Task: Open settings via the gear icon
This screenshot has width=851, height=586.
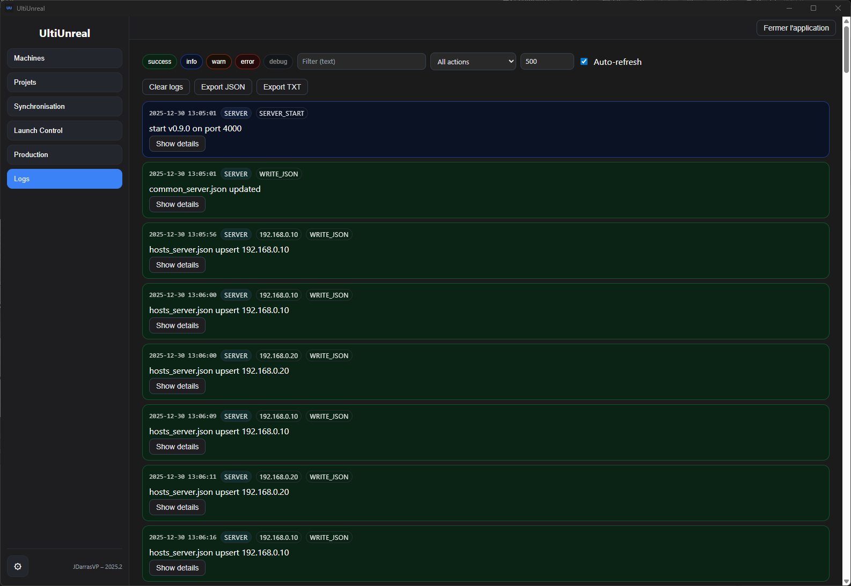Action: (x=18, y=566)
